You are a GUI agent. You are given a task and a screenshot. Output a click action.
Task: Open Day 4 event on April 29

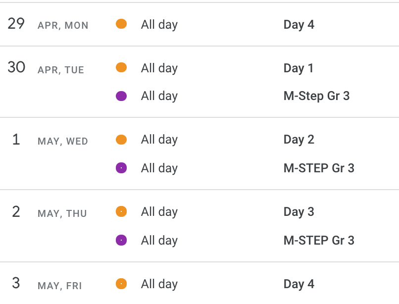point(299,25)
